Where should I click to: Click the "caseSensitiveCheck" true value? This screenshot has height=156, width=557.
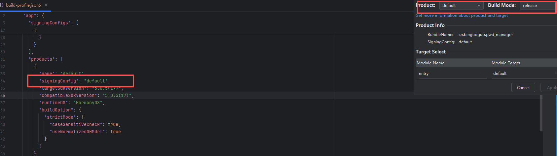click(x=113, y=125)
